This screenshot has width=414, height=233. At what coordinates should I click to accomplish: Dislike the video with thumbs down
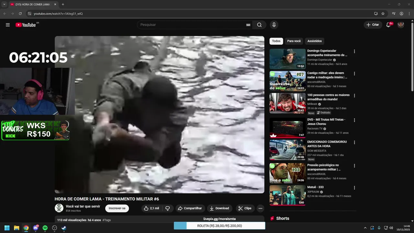pos(168,208)
